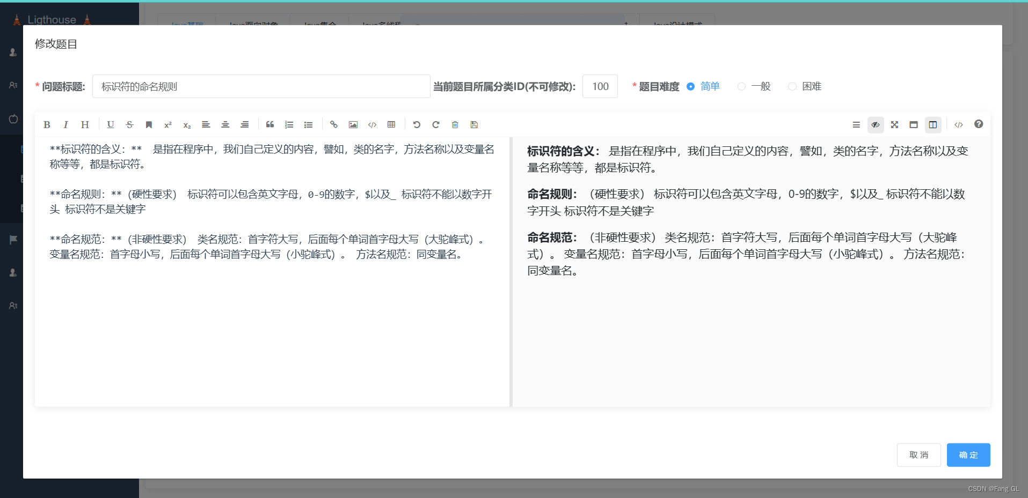Click the Ligthouse logo in sidebar
This screenshot has height=498, width=1028.
click(x=52, y=19)
